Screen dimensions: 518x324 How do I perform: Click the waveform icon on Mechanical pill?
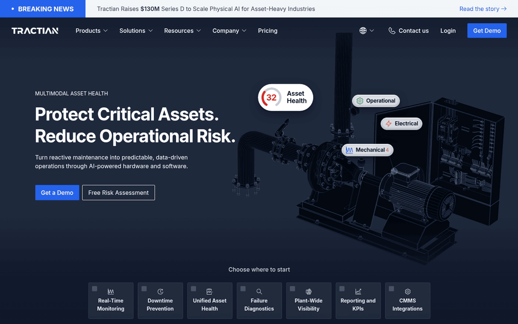click(x=349, y=150)
